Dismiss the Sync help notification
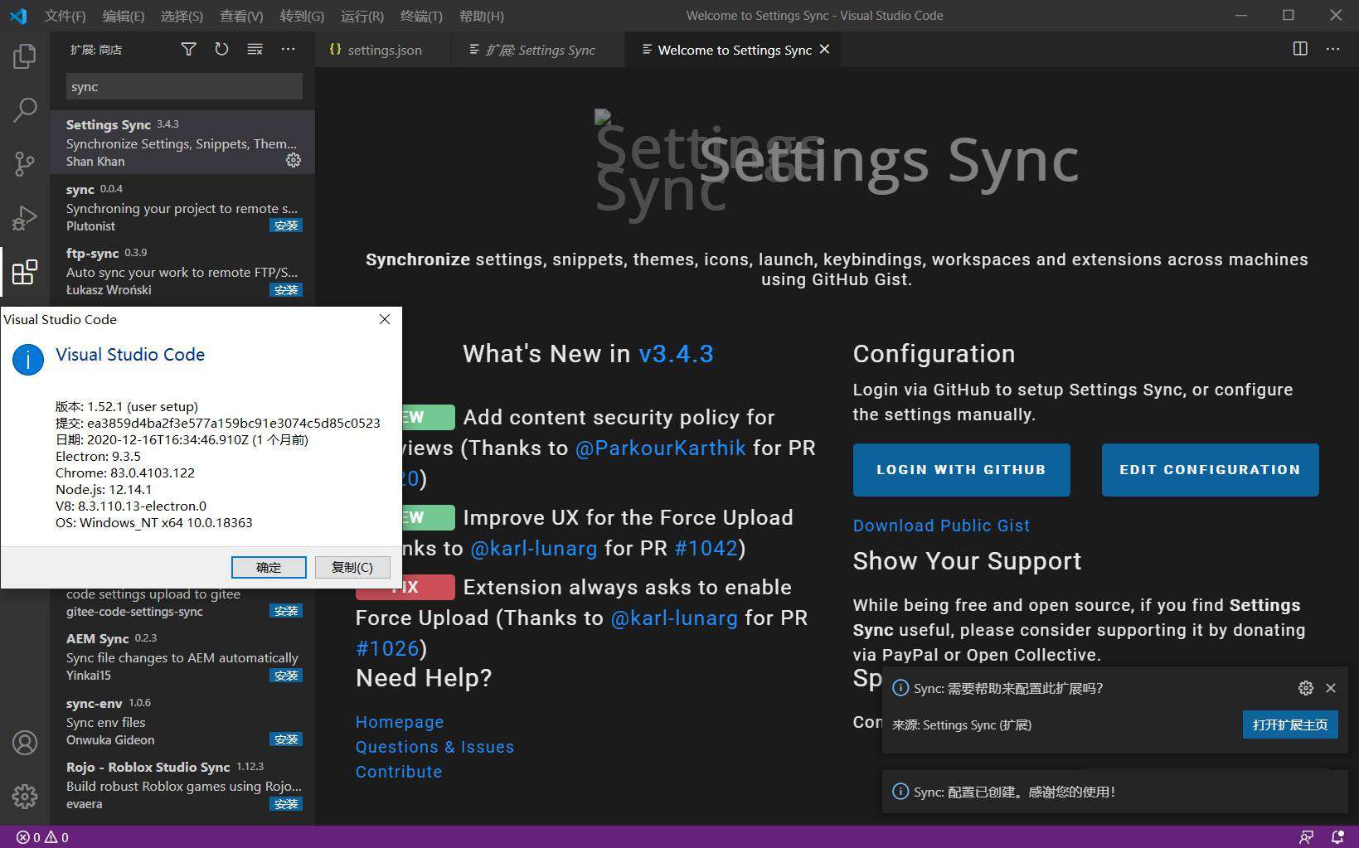 [x=1331, y=688]
